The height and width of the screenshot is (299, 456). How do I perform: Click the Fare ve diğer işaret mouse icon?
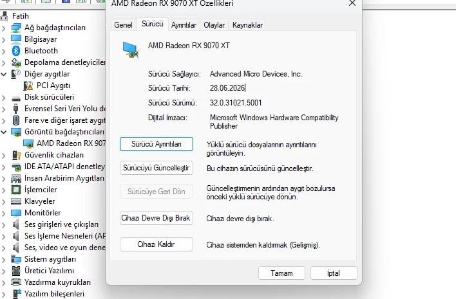point(16,120)
